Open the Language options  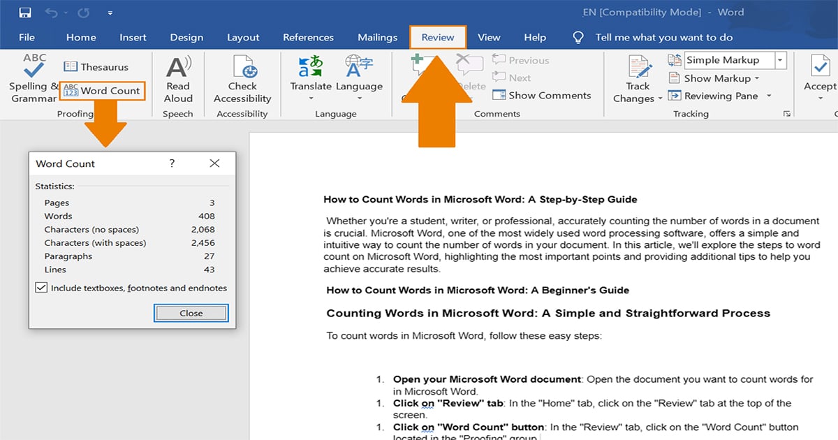click(359, 78)
